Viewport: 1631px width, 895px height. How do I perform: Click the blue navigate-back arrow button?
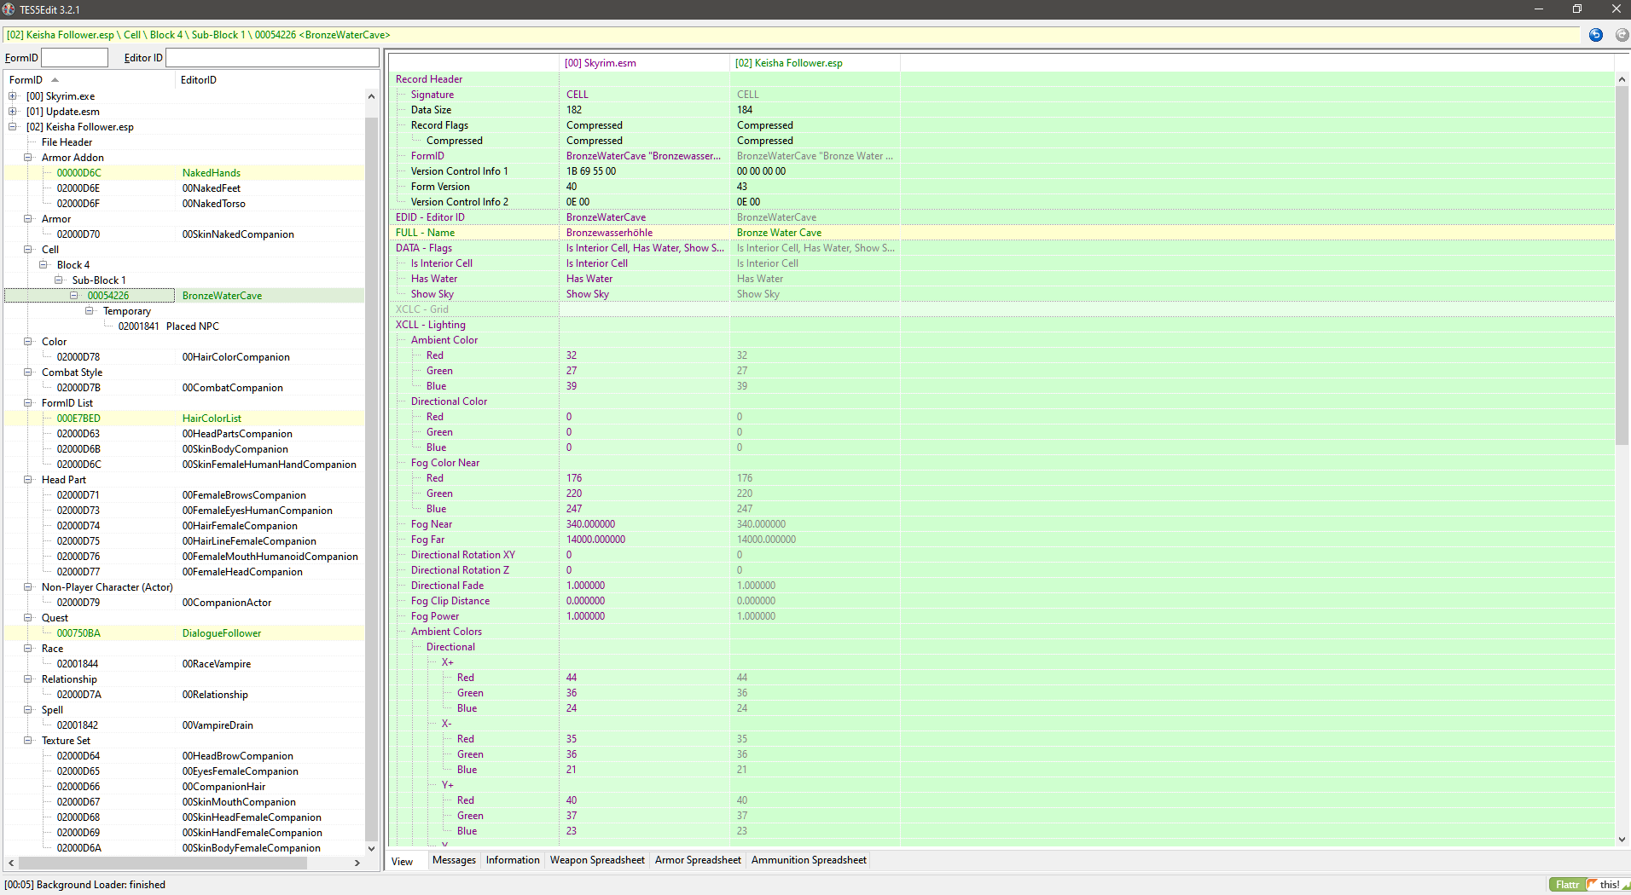tap(1596, 35)
